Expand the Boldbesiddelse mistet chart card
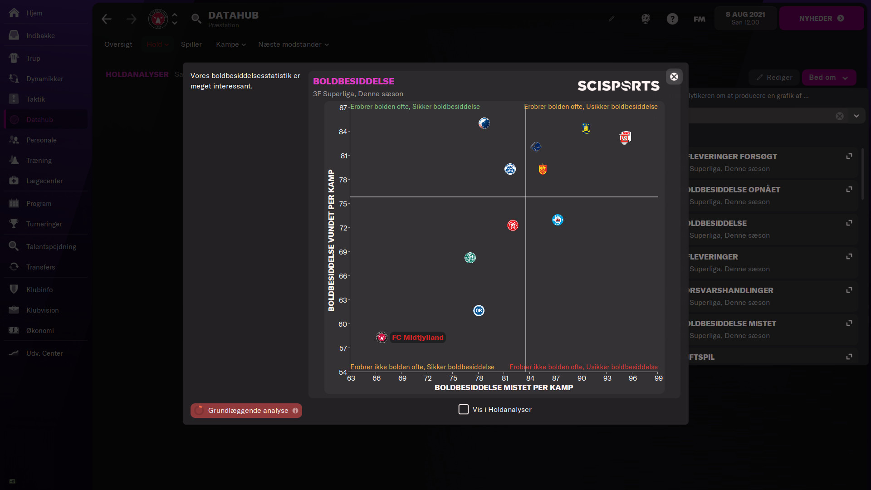The height and width of the screenshot is (490, 871). tap(849, 323)
